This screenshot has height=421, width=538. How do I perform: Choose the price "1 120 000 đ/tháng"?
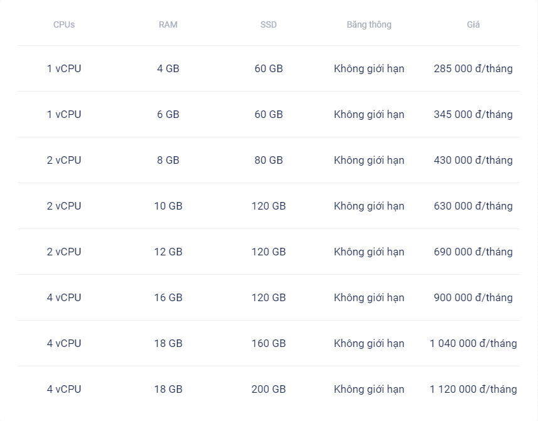(473, 390)
